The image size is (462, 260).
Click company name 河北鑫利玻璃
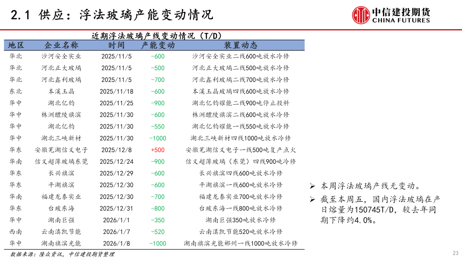61,80
